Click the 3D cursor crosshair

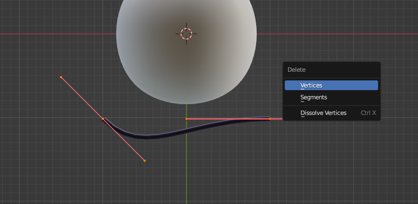186,33
